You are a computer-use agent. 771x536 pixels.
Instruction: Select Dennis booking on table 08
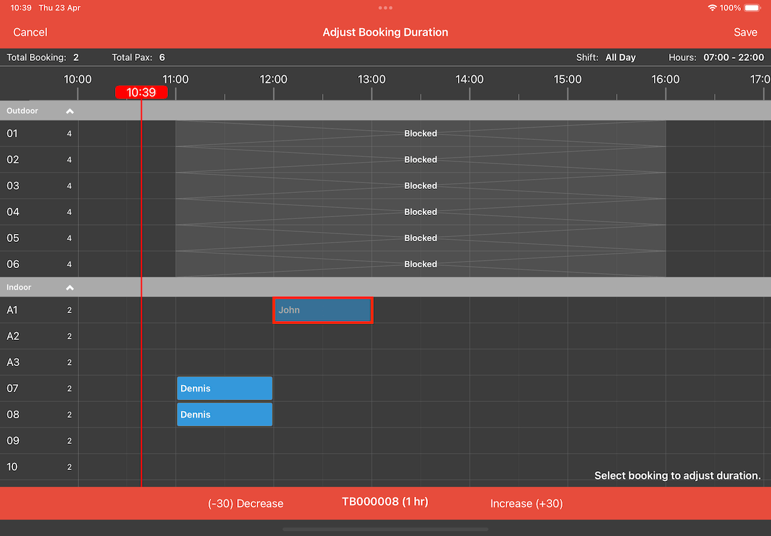(x=225, y=414)
